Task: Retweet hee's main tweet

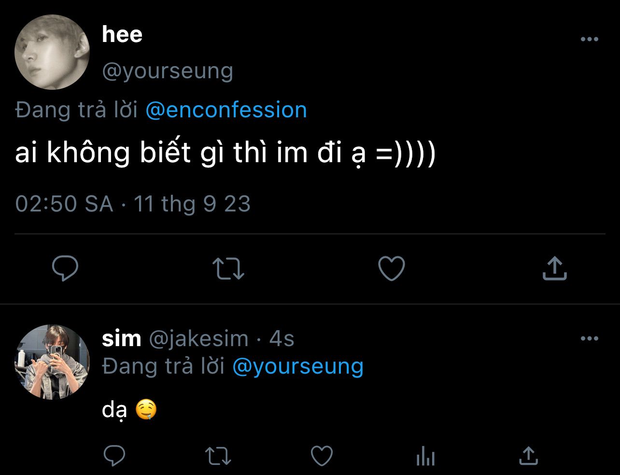Action: click(x=228, y=268)
